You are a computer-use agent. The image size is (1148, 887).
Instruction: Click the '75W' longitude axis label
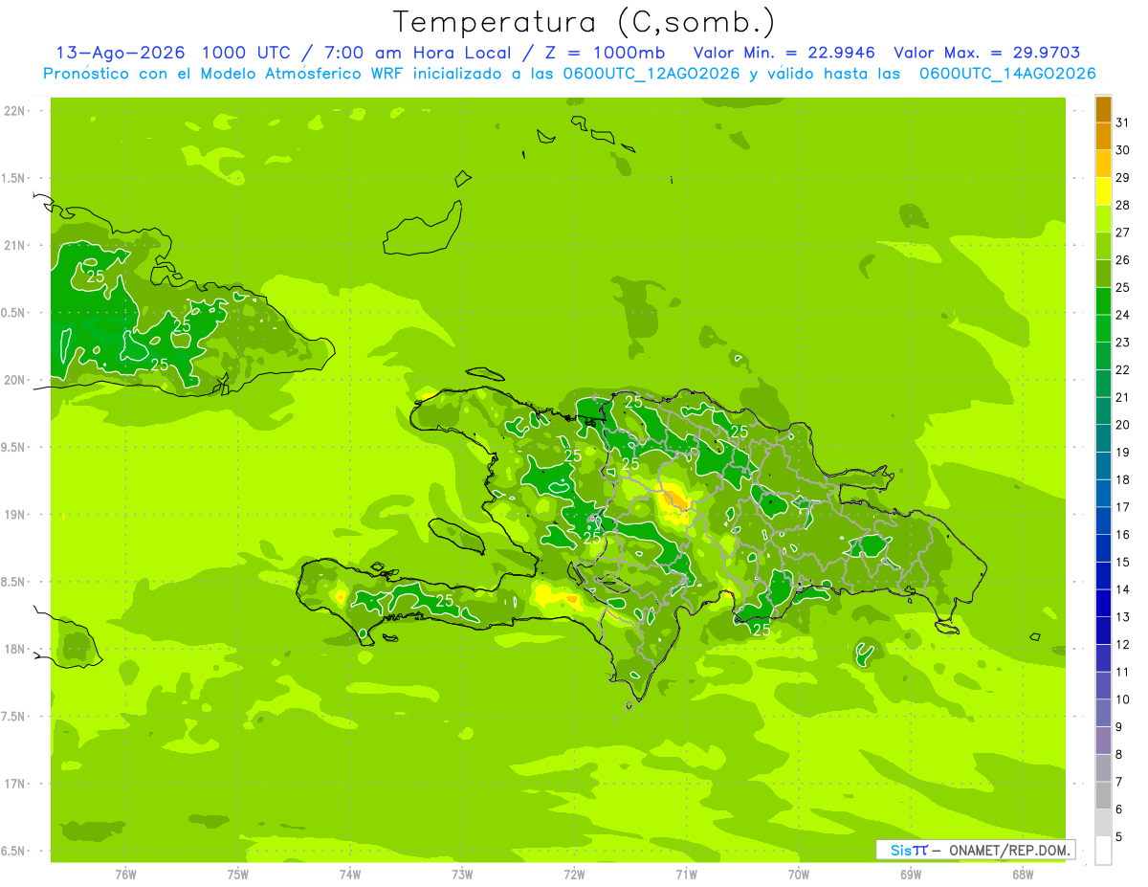[238, 875]
